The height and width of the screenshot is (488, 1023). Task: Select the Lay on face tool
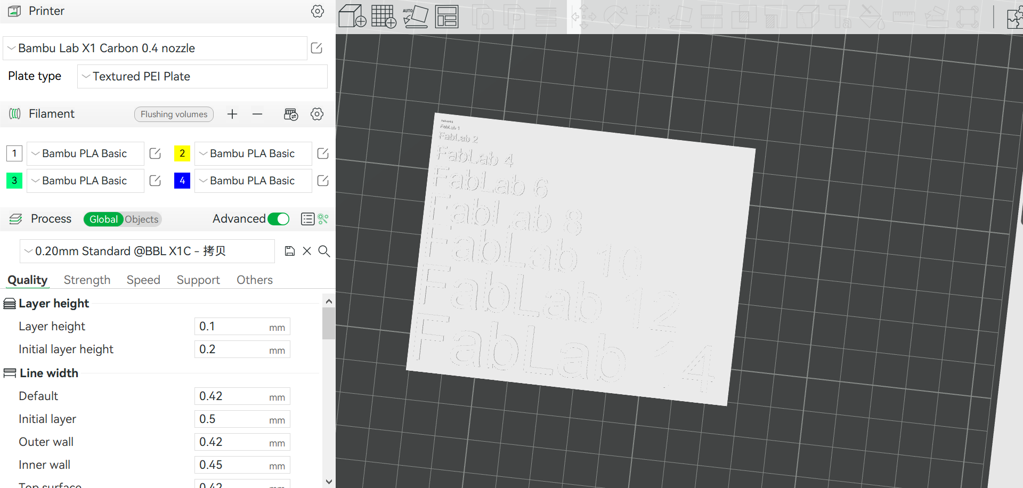pyautogui.click(x=680, y=17)
